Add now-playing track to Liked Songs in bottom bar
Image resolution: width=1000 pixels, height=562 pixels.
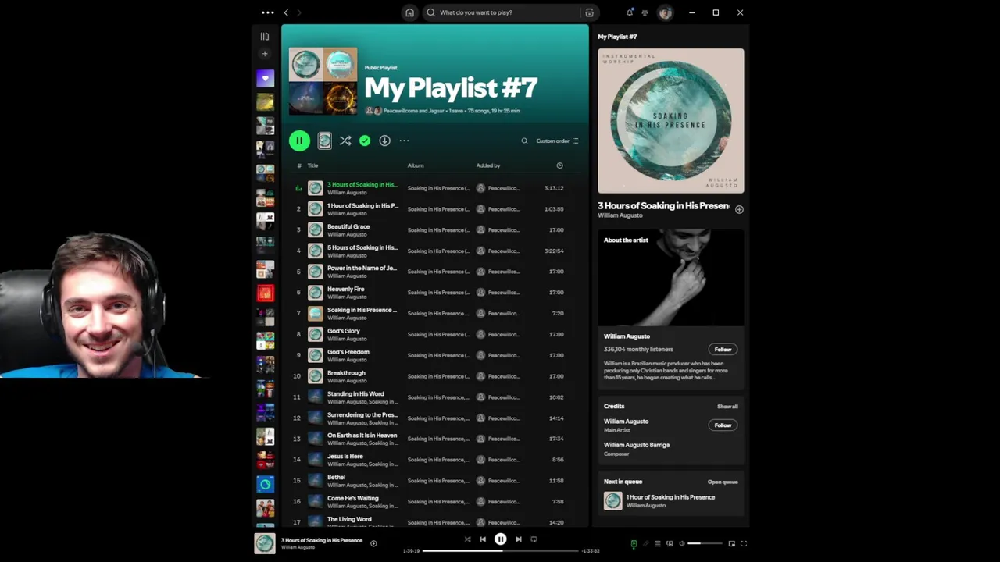[373, 543]
